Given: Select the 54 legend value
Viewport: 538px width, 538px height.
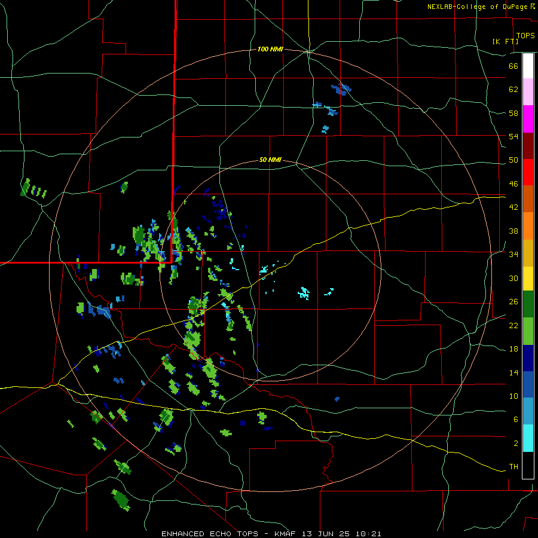Looking at the screenshot, I should [513, 136].
